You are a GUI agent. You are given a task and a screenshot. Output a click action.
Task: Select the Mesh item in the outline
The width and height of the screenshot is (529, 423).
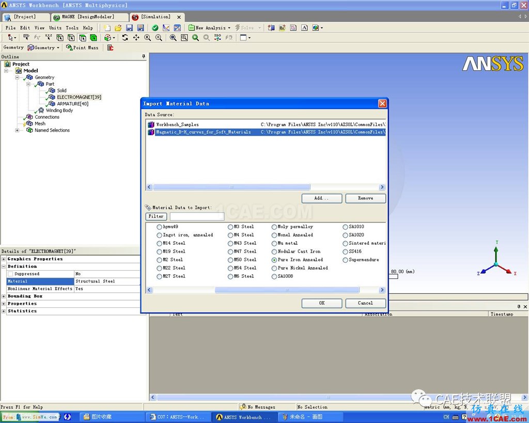pos(40,123)
